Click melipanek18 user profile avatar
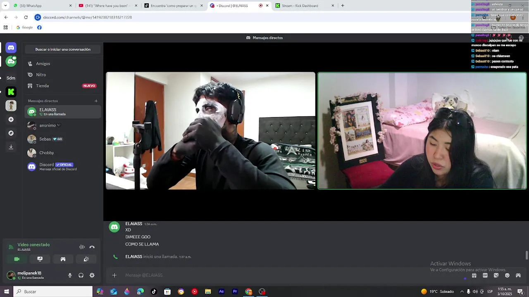This screenshot has width=529, height=297. click(x=11, y=275)
